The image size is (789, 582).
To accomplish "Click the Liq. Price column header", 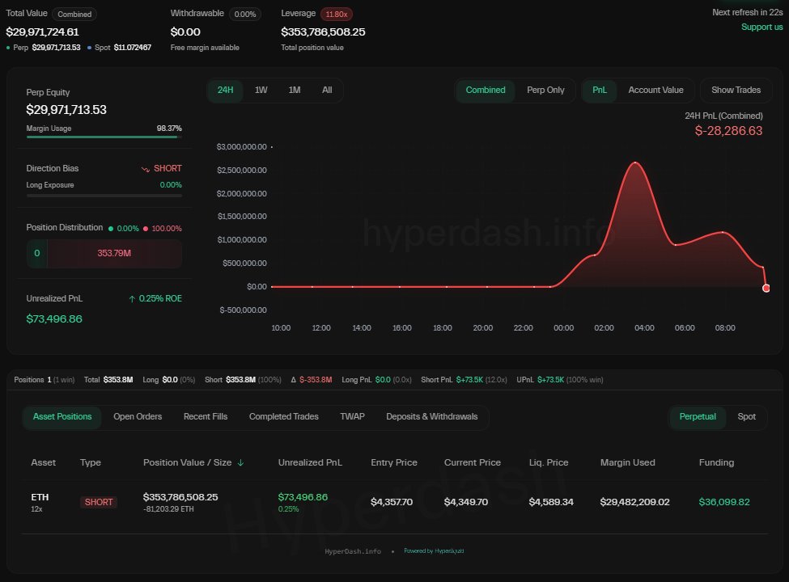I will pyautogui.click(x=549, y=462).
